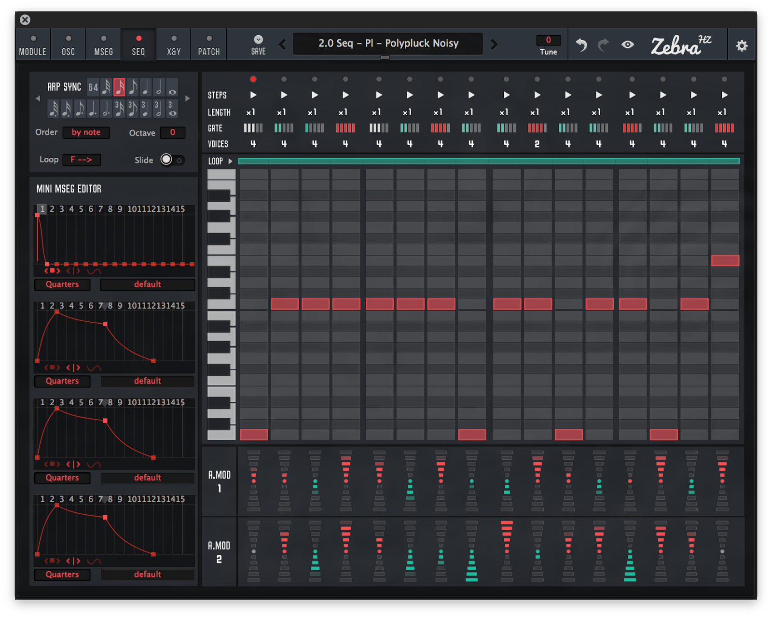Toggle the red indicator dot above step 1
772x618 pixels.
tap(253, 79)
